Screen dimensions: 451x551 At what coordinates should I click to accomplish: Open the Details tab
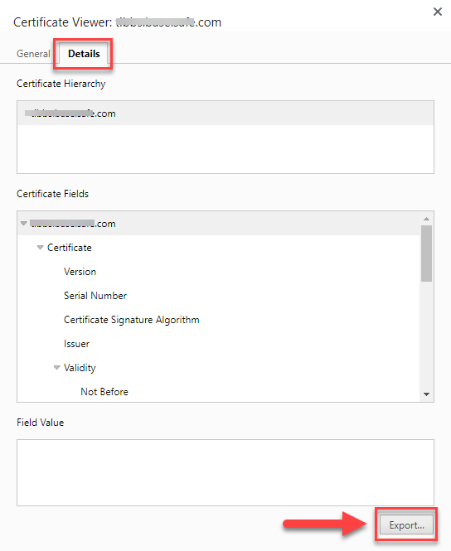[x=84, y=54]
